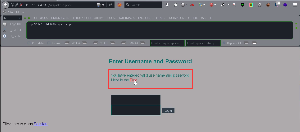
Task: Open the cookie manager icon
Action: (x=268, y=5)
